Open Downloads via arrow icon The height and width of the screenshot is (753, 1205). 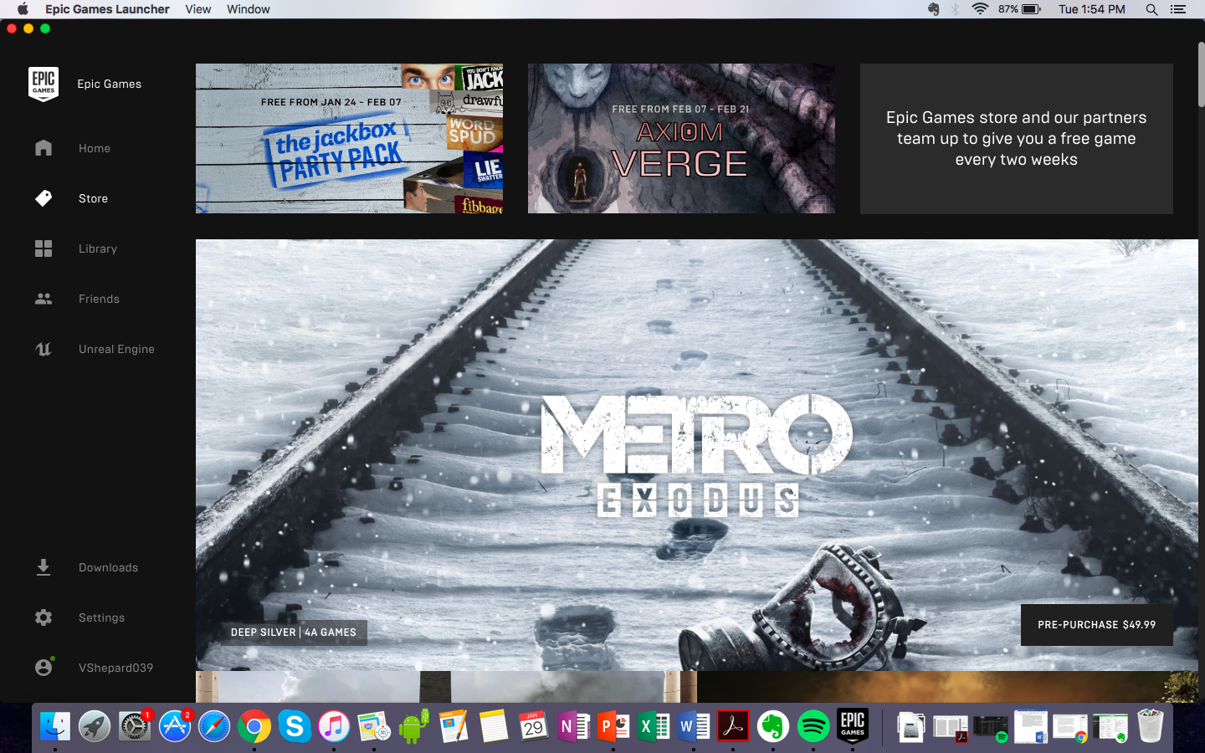pyautogui.click(x=44, y=567)
